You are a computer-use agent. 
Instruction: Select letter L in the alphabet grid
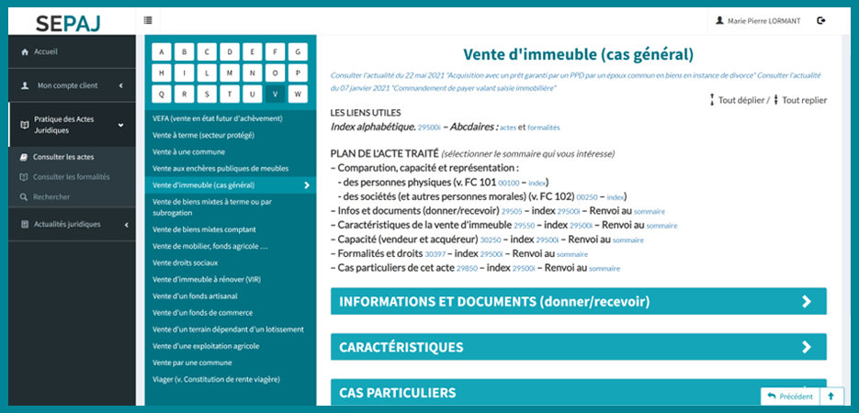pyautogui.click(x=207, y=73)
